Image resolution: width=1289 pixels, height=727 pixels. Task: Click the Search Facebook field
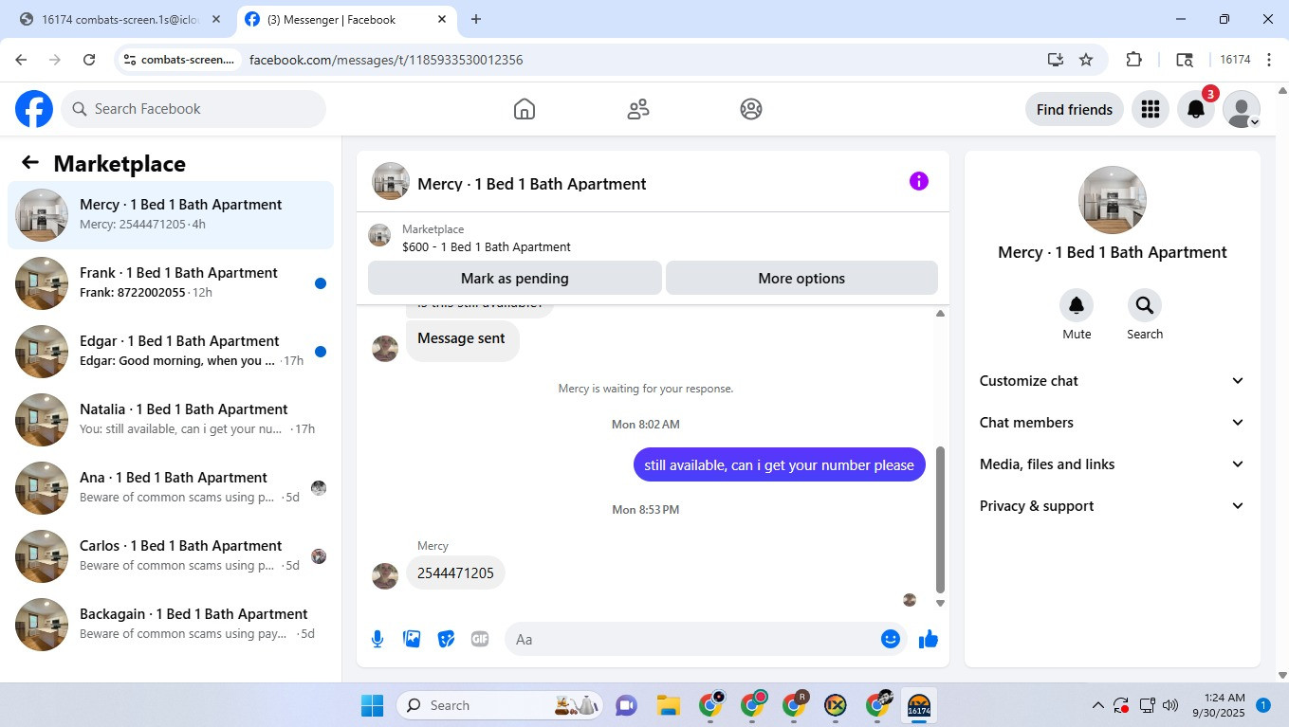[193, 109]
